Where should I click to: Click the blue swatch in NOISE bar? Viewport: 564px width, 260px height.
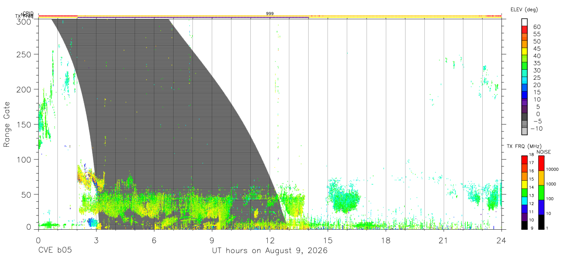541,207
